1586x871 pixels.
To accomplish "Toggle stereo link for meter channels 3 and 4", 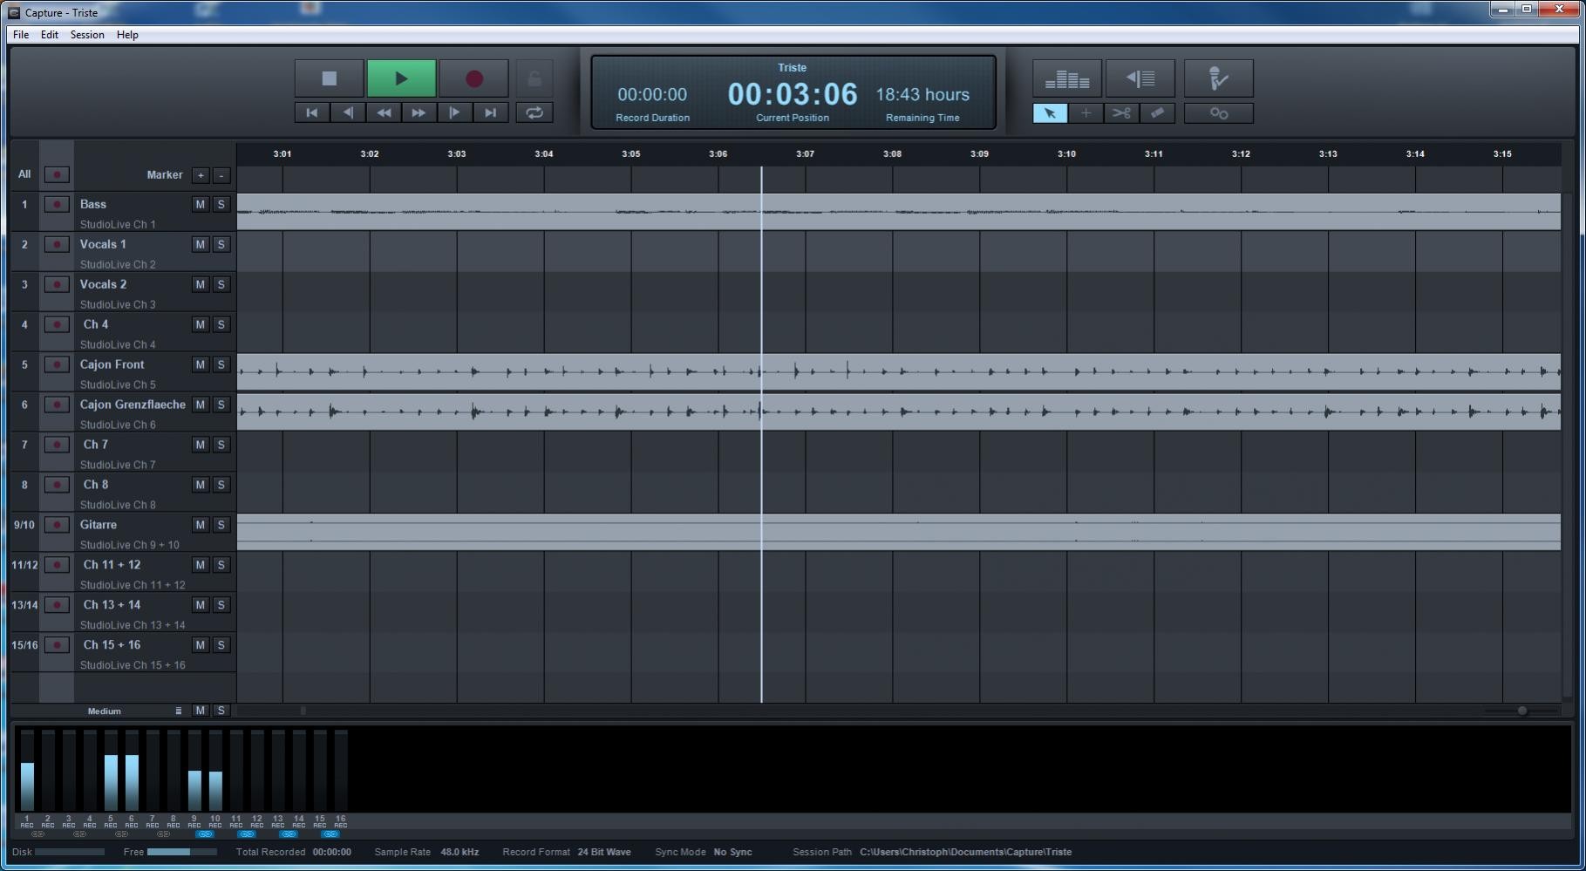I will (79, 834).
